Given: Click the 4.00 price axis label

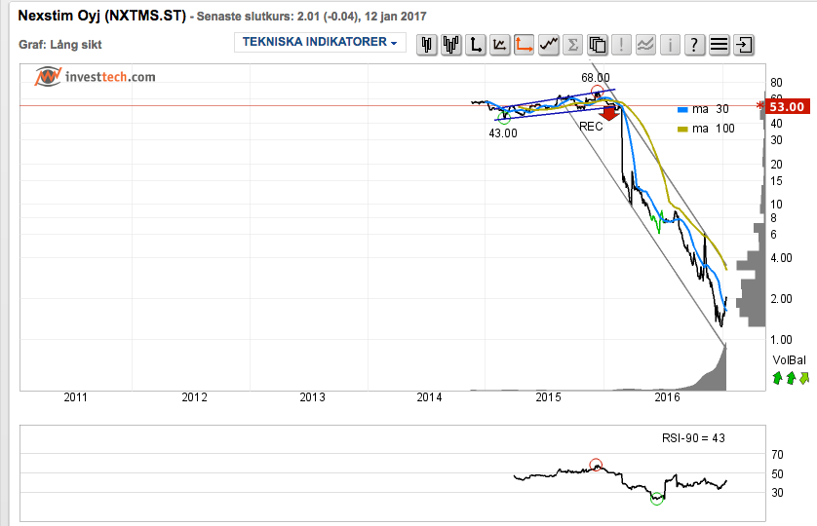Looking at the screenshot, I should (x=782, y=258).
